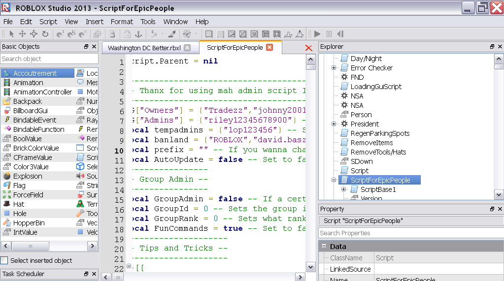Toggle the Select inserted object checkbox
Screen dimensions: 504x281
pos(4,260)
